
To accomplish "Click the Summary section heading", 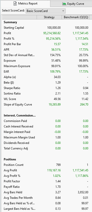I will pos(10,22).
